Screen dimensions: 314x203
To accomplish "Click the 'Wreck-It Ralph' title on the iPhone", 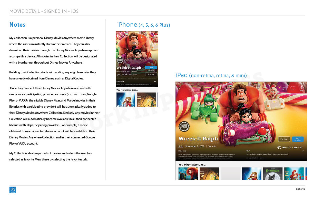I will (x=129, y=68).
